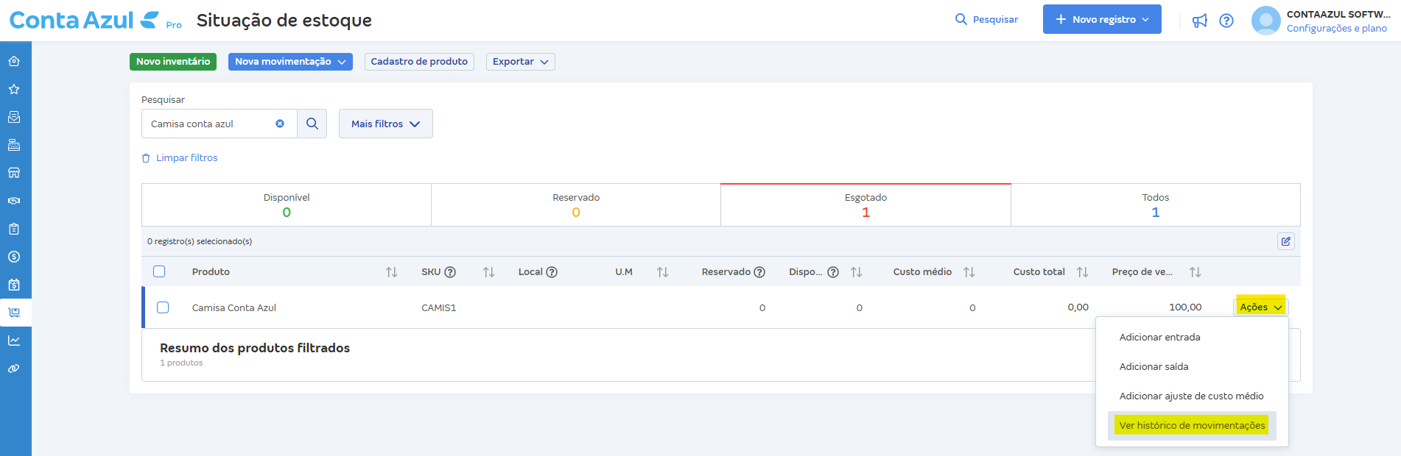Screen dimensions: 1401x456
Task: Expand the Mais filtros dropdown
Action: tap(385, 124)
